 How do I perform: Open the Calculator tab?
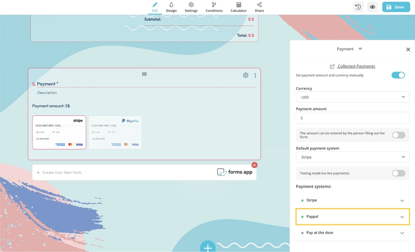239,7
